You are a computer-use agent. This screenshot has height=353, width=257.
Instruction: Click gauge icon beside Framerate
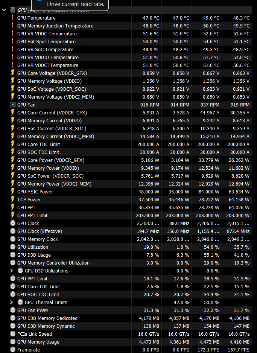pos(13,350)
